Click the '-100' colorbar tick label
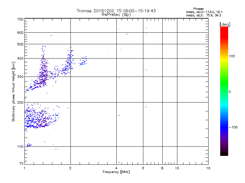 click(x=233, y=127)
